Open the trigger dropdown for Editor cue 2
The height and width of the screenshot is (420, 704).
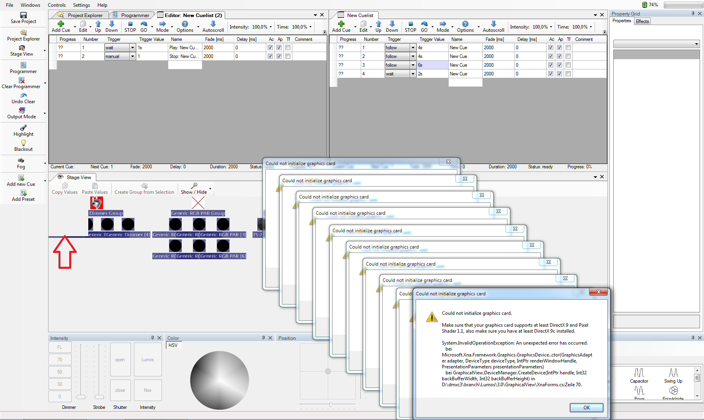132,56
